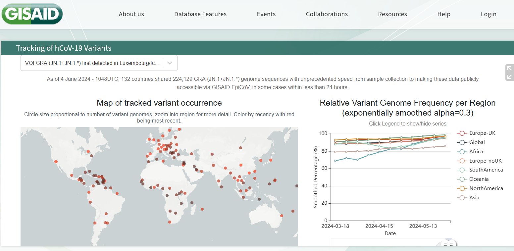Open the Resources menu item
The height and width of the screenshot is (251, 514).
tap(392, 14)
